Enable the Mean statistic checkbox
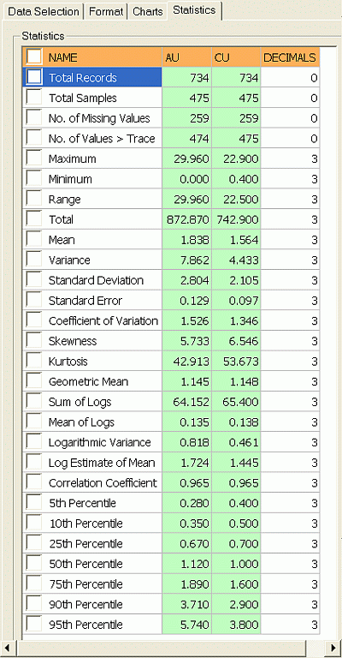The image size is (342, 658). (x=34, y=239)
